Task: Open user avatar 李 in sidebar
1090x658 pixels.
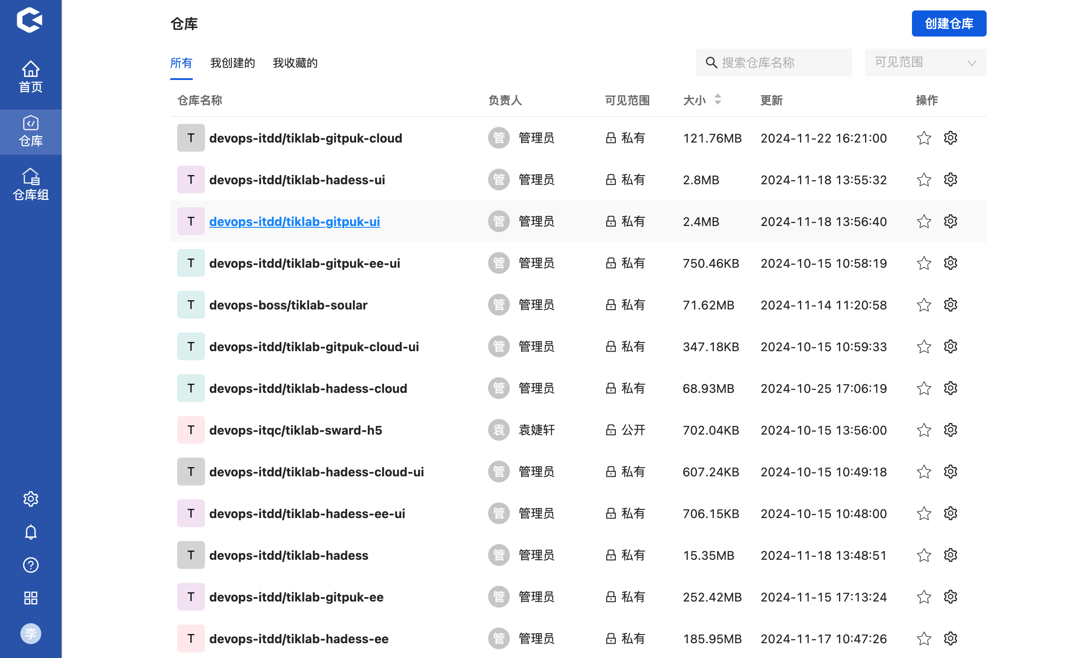Action: (30, 634)
